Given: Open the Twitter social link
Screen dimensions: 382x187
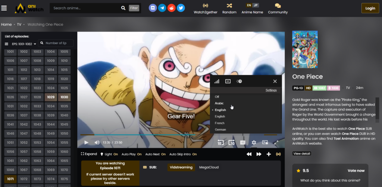Looking at the screenshot, I should click(x=181, y=8).
